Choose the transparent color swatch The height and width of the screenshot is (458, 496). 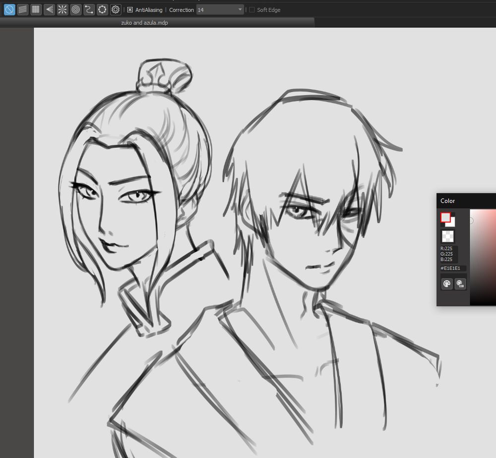click(447, 236)
